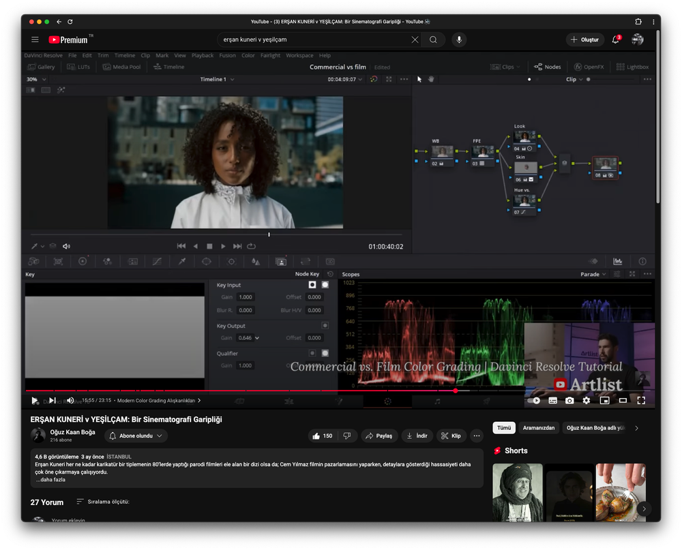Viewport: 682px width, 550px height.
Task: Show more filter chips with the arrow
Action: 637,428
